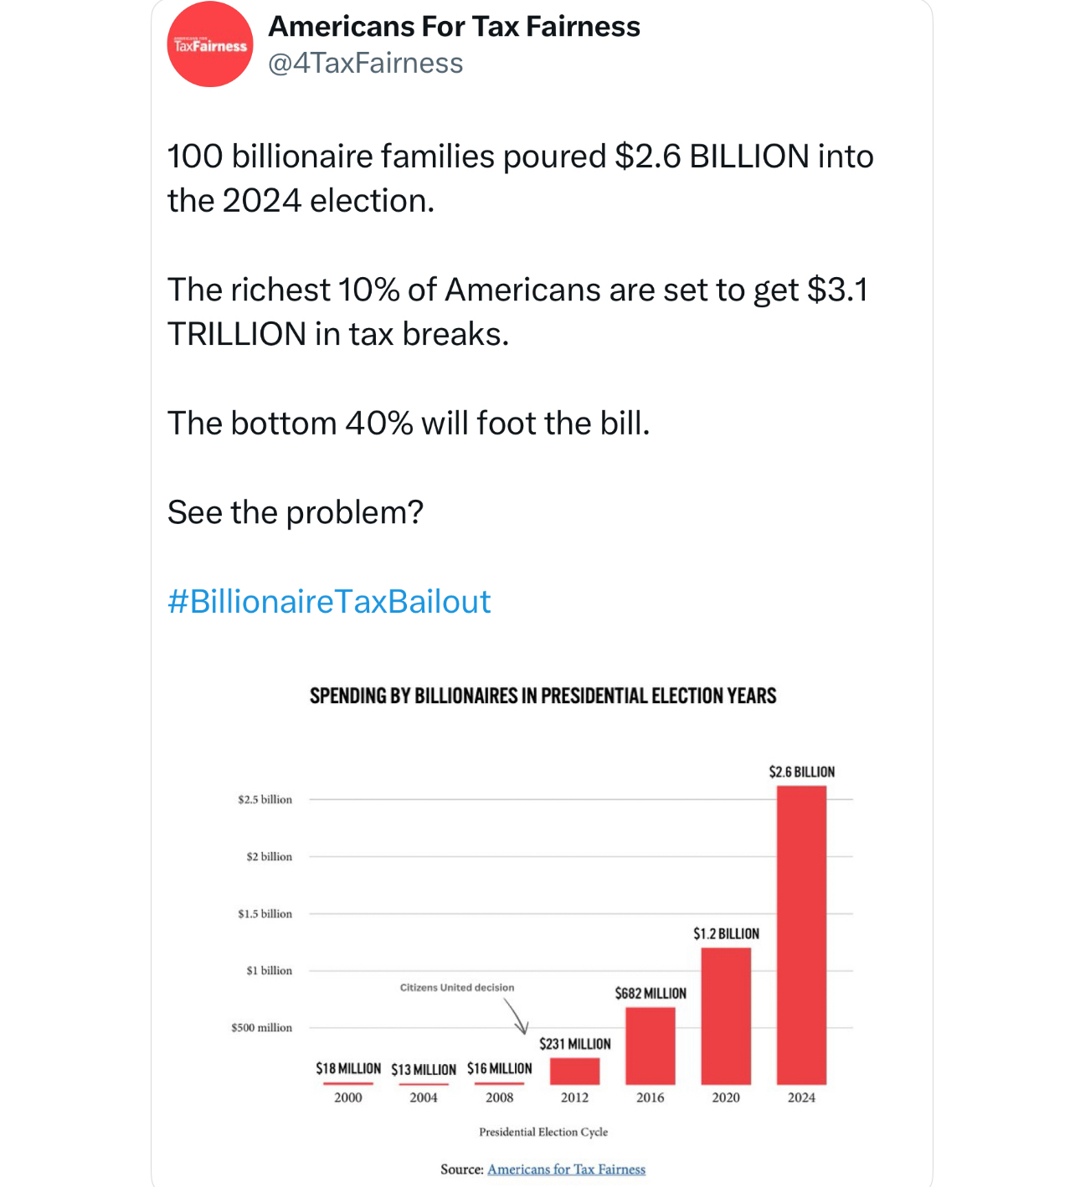Open the Americans For Tax Fairness display name
Image resolution: width=1080 pixels, height=1187 pixels.
454,27
